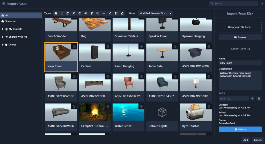Select the Speaker Hanging asset
Image resolution: width=265 pixels, height=144 pixels.
(196, 30)
